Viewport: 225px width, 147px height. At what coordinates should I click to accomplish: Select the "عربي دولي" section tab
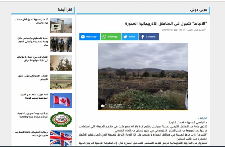[199, 10]
